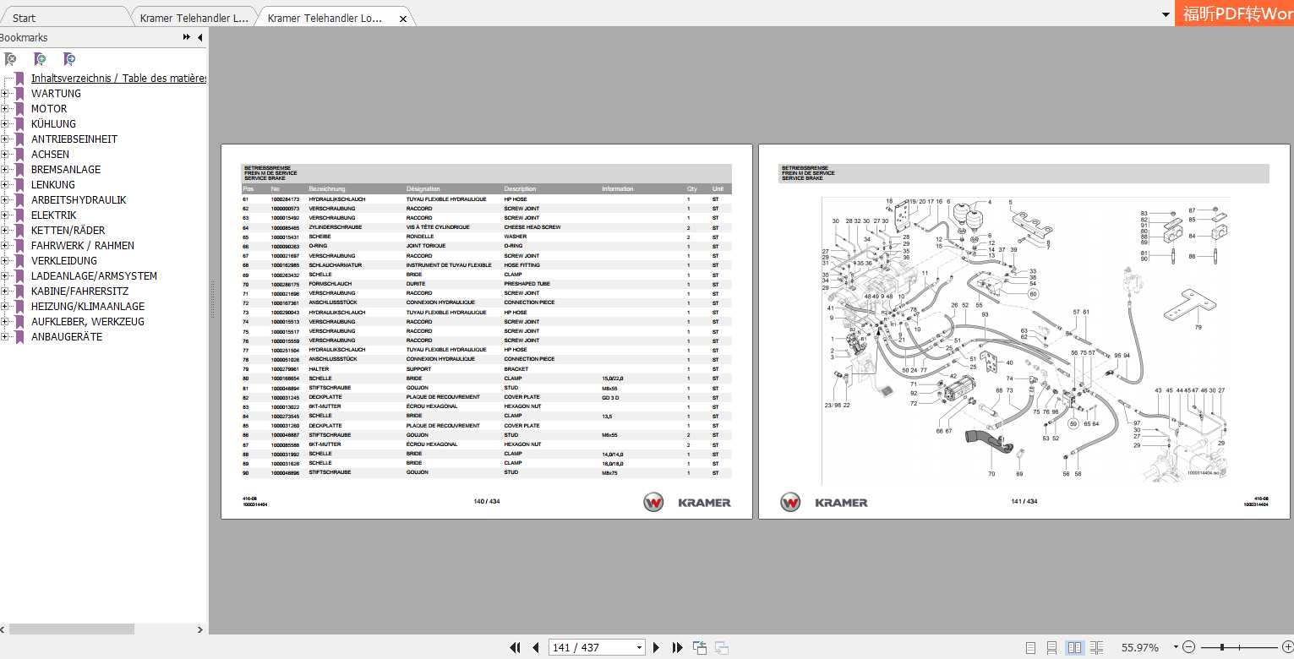Image resolution: width=1294 pixels, height=659 pixels.
Task: Expand the BREMSANLAGE bookmark node
Action: coord(4,169)
